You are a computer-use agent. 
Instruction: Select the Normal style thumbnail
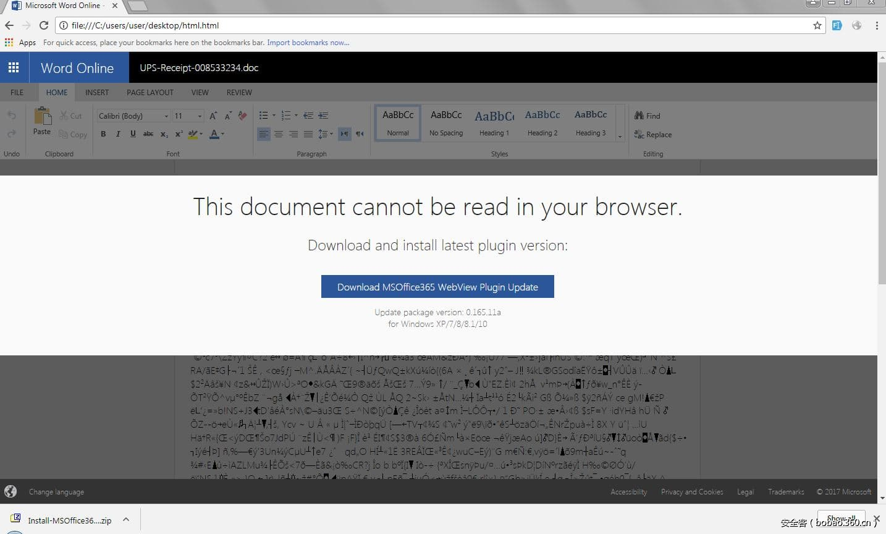click(398, 123)
